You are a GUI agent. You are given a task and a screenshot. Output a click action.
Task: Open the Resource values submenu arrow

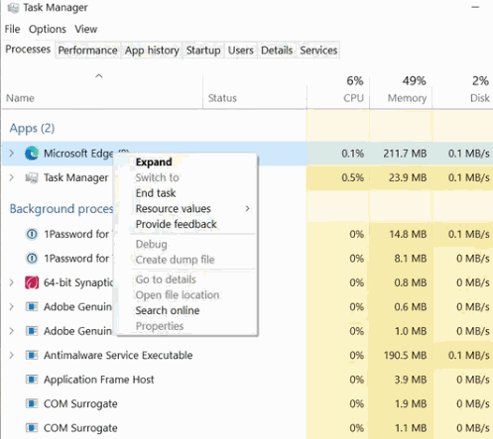[247, 209]
